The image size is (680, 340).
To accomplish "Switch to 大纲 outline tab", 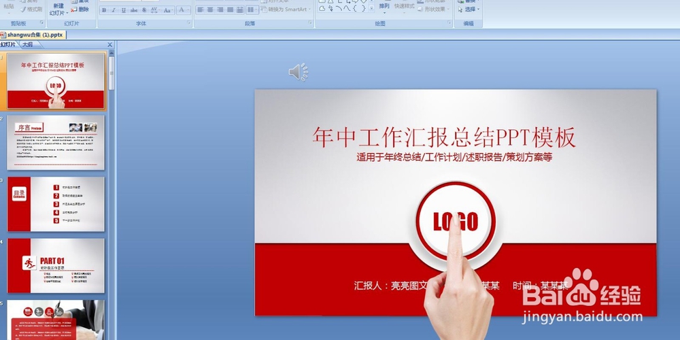I will (x=28, y=44).
